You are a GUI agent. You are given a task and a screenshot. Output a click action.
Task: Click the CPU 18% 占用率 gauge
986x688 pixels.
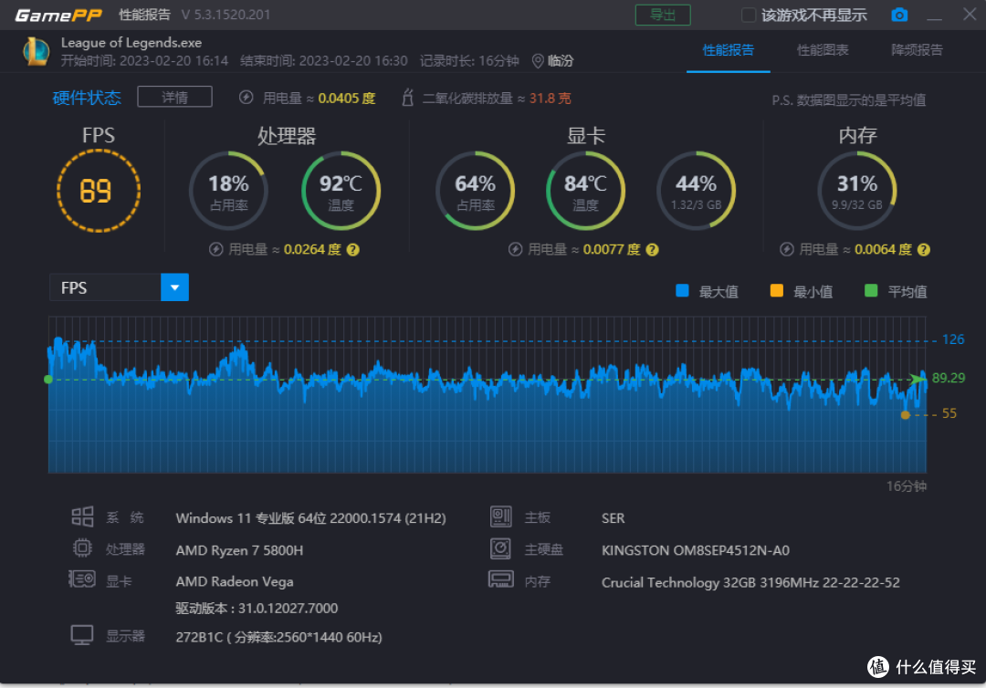click(x=229, y=191)
